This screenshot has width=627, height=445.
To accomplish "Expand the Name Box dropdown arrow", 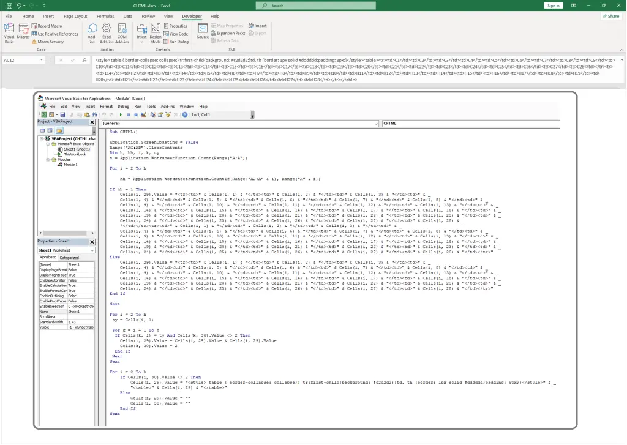I will coord(42,60).
